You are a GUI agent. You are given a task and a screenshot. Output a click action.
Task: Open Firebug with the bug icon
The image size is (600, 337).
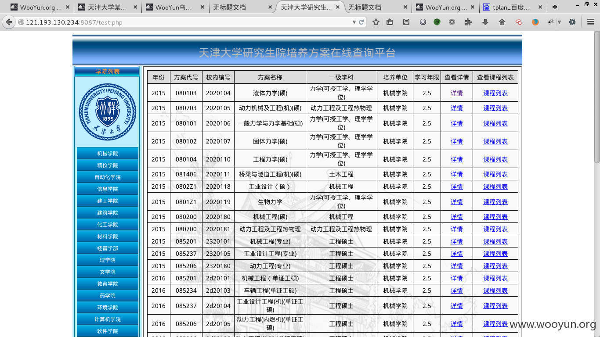(x=551, y=22)
